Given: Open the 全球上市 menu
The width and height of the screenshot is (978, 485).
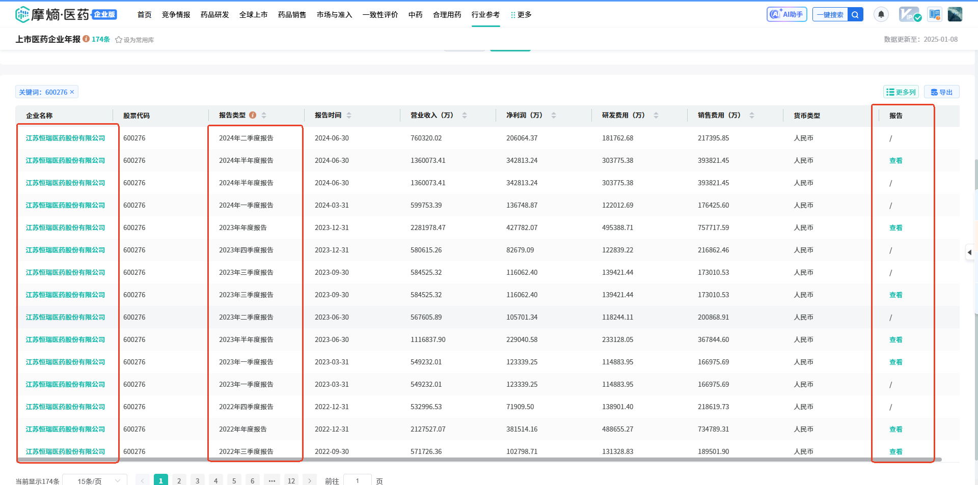Looking at the screenshot, I should click(x=254, y=15).
